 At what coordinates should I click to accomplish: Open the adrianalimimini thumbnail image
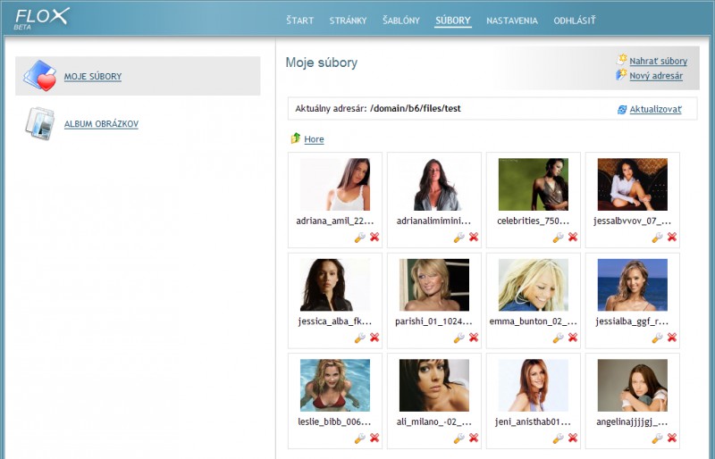(434, 184)
